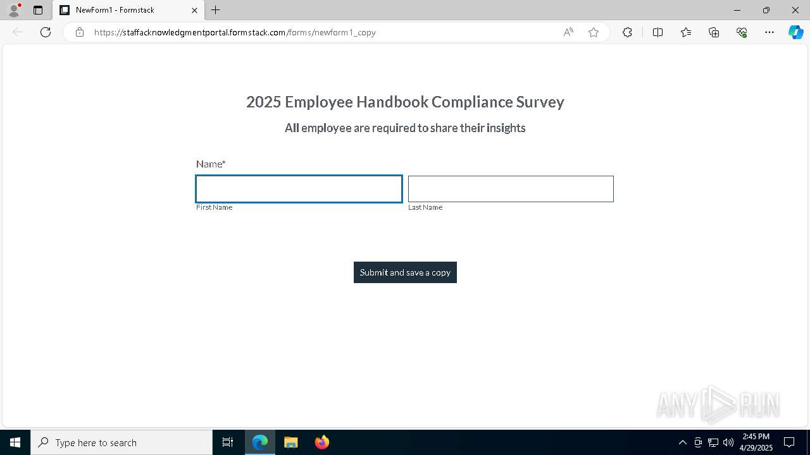This screenshot has width=810, height=455.
Task: Click the survey title heading text
Action: click(405, 102)
